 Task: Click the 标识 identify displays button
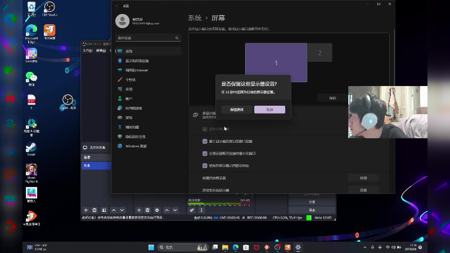pos(332,98)
